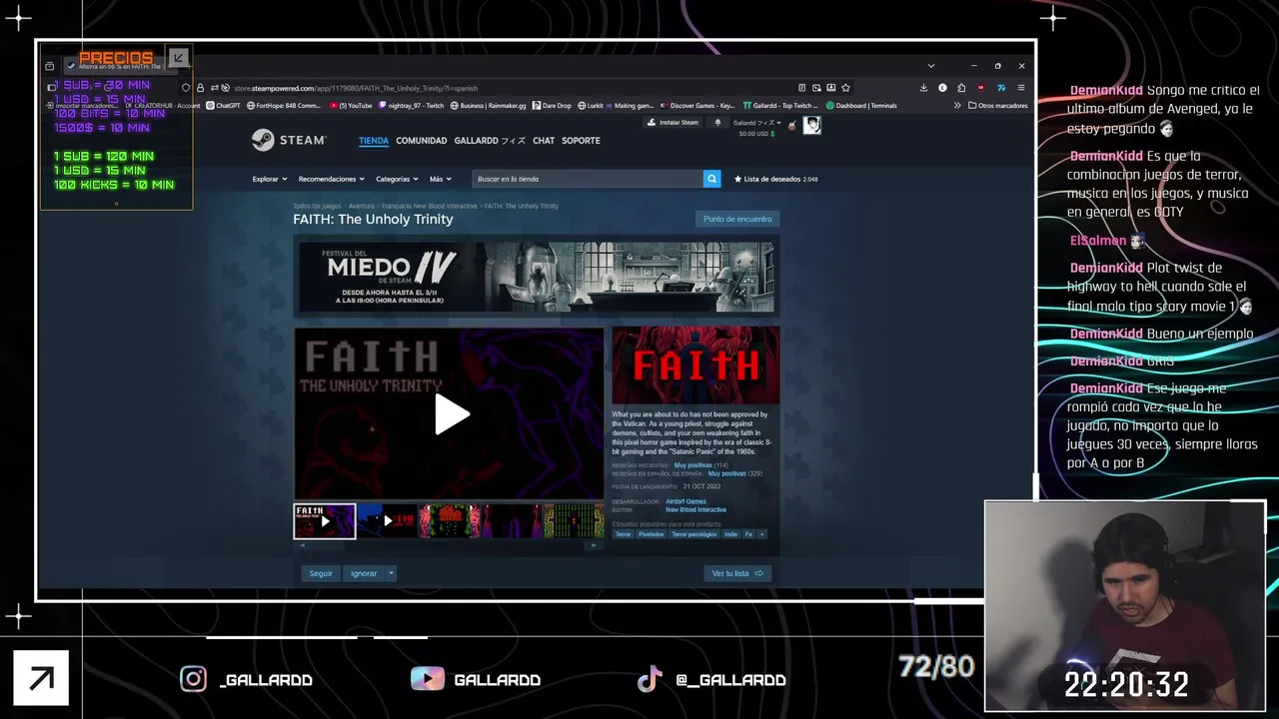Viewport: 1279px width, 719px height.
Task: Bookmark the page with the star icon
Action: pyautogui.click(x=845, y=88)
